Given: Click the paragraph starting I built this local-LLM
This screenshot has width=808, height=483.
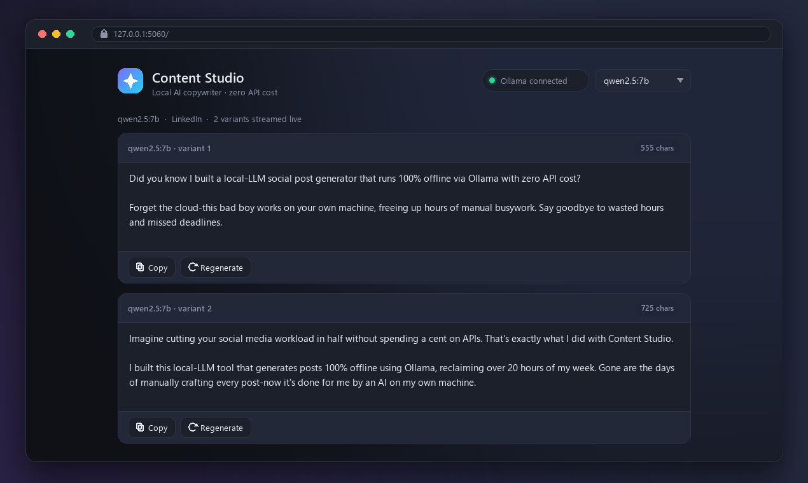Looking at the screenshot, I should tap(402, 376).
